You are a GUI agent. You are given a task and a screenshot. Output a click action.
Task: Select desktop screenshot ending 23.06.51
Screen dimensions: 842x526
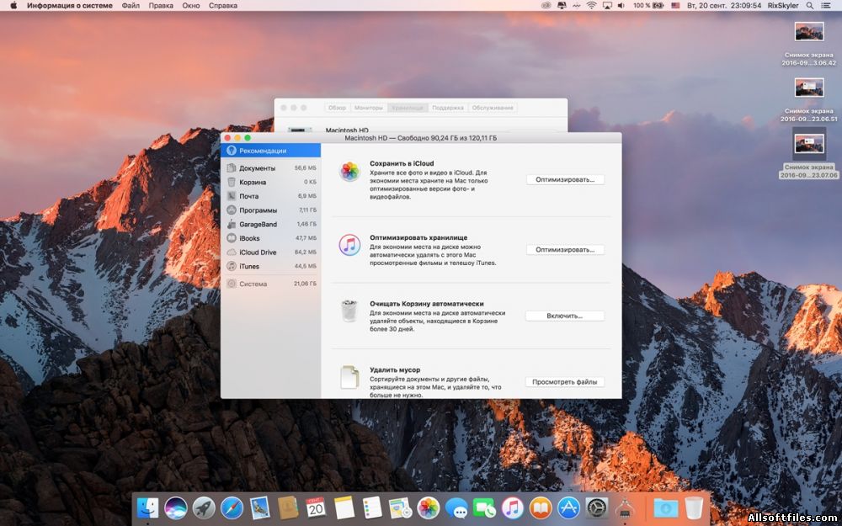(x=808, y=100)
